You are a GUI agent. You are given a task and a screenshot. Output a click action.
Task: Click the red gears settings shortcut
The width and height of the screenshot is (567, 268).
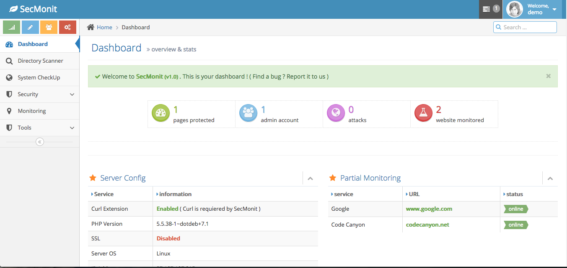(x=67, y=27)
